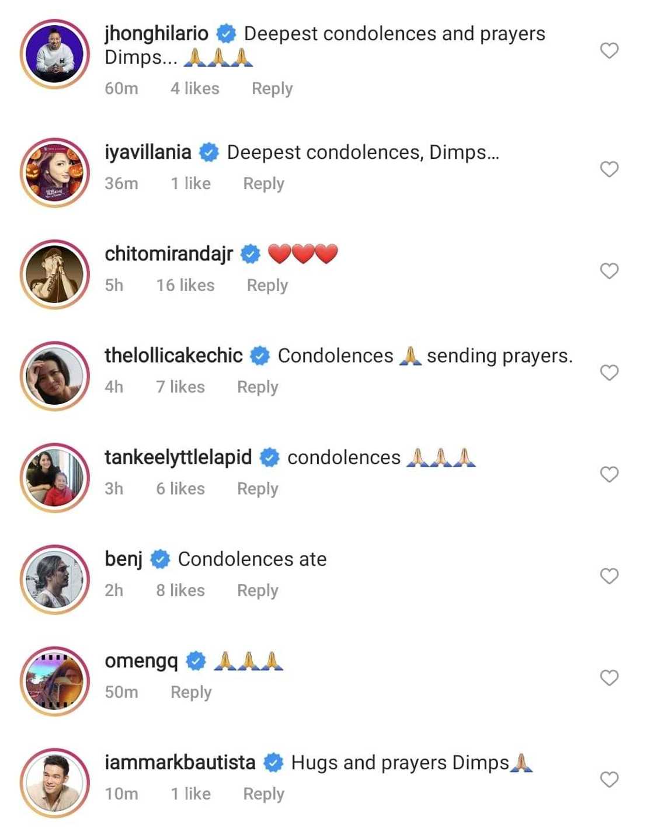Show who gave 8 likes to benj

pyautogui.click(x=180, y=591)
